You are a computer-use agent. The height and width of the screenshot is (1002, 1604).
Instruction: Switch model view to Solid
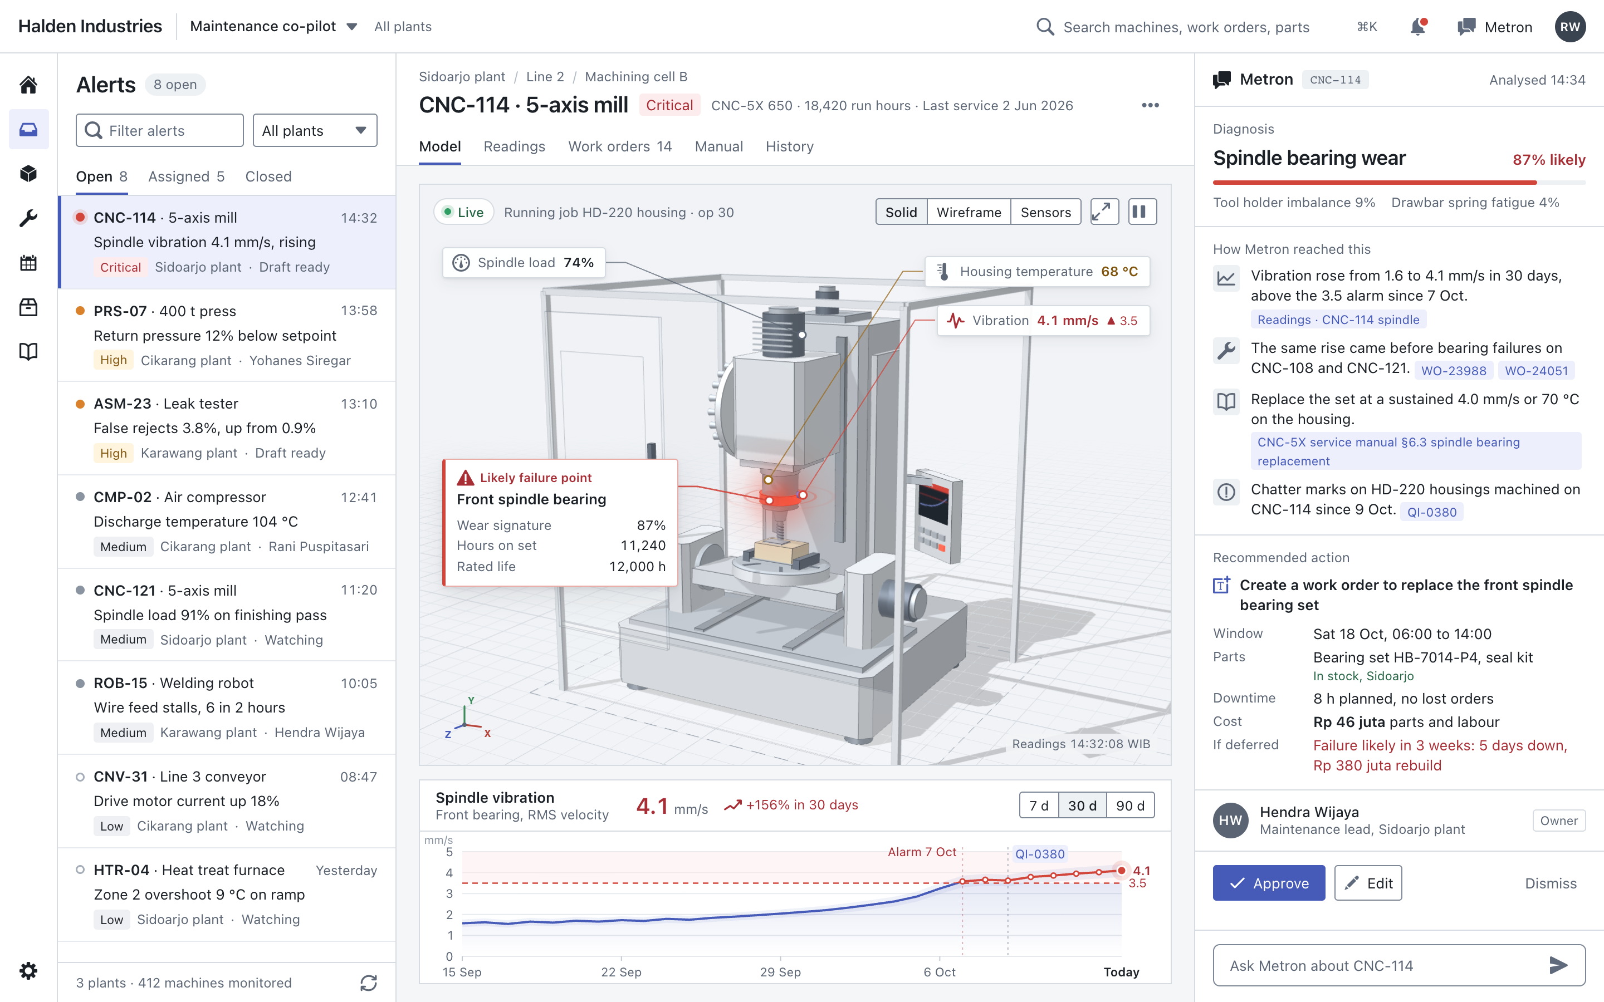click(901, 212)
